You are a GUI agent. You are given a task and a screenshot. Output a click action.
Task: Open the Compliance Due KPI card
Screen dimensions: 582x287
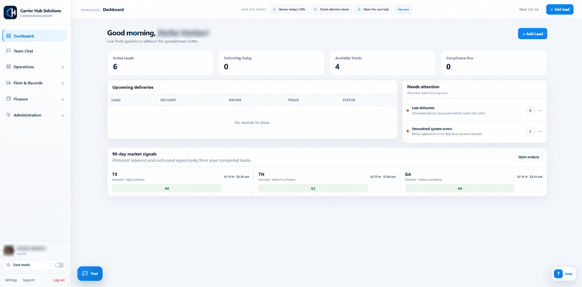(x=494, y=63)
